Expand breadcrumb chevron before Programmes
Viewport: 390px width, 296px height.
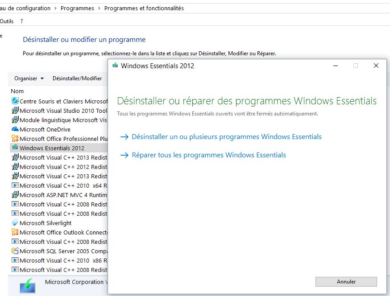coord(55,8)
